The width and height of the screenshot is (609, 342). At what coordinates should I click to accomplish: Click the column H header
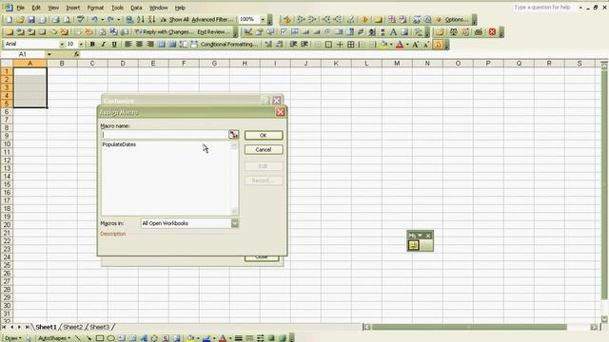coord(245,64)
